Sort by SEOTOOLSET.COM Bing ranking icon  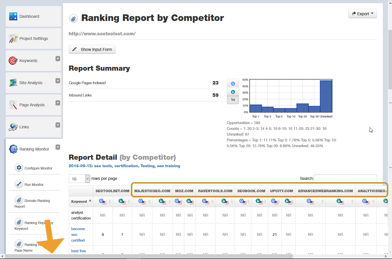pyautogui.click(x=122, y=201)
